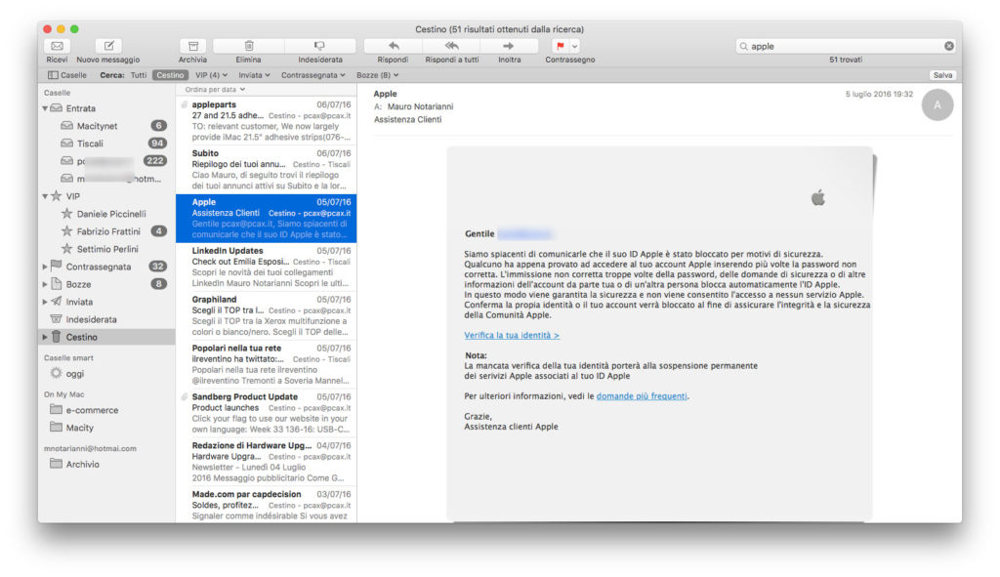Flag the message with the red Contrassegno flag
The height and width of the screenshot is (577, 1000).
[560, 46]
